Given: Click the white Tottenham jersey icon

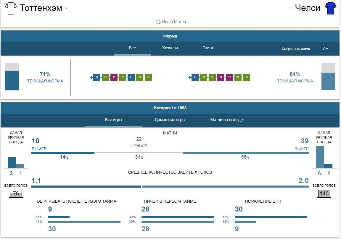Looking at the screenshot, I should click(11, 8).
